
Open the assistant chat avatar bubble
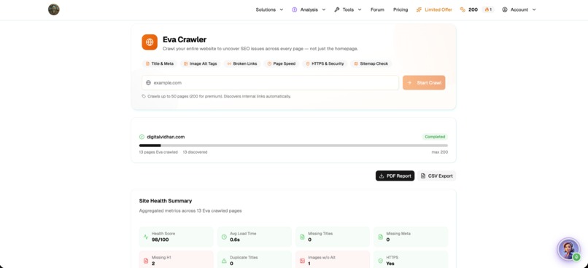tap(568, 249)
